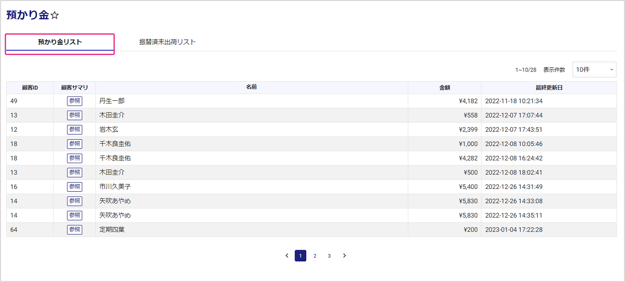Open the 表示件数 10件 dropdown
This screenshot has height=282, width=625.
click(x=594, y=70)
